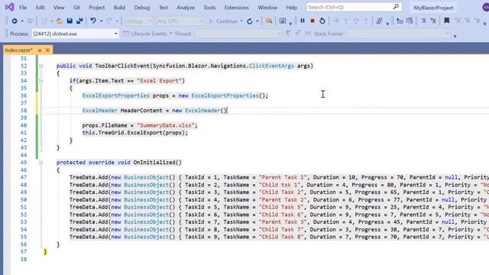Screen dimensions: 489x275
Task: Collapse the ToolbarClickEvent method outline
Action: (x=41, y=66)
